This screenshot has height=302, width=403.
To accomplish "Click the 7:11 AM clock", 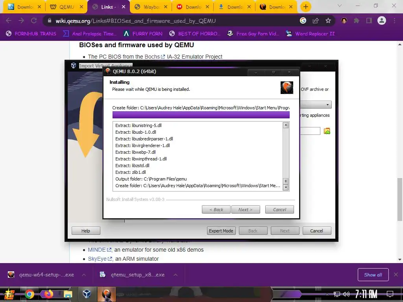I will pos(366,294).
